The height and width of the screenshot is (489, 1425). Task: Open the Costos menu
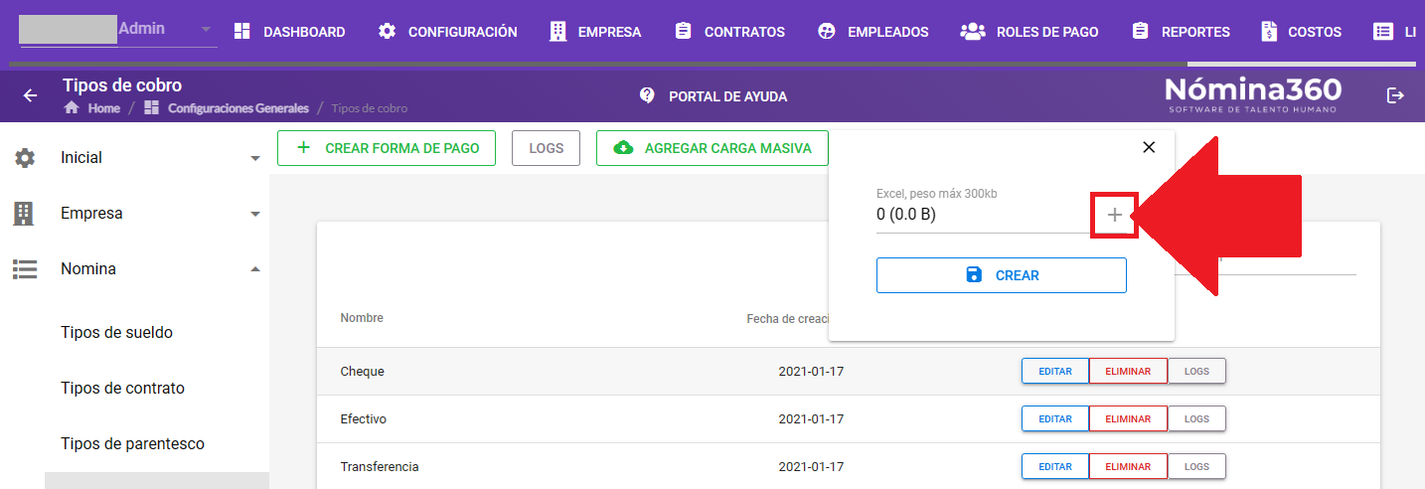pos(1301,32)
